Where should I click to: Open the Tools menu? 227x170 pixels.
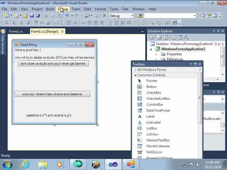click(x=114, y=9)
